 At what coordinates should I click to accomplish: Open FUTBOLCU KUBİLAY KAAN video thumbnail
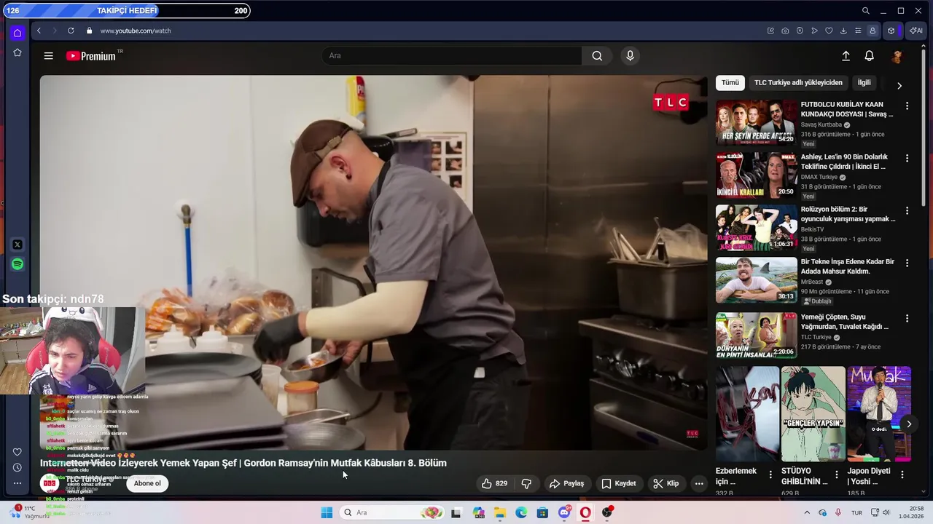(x=756, y=122)
